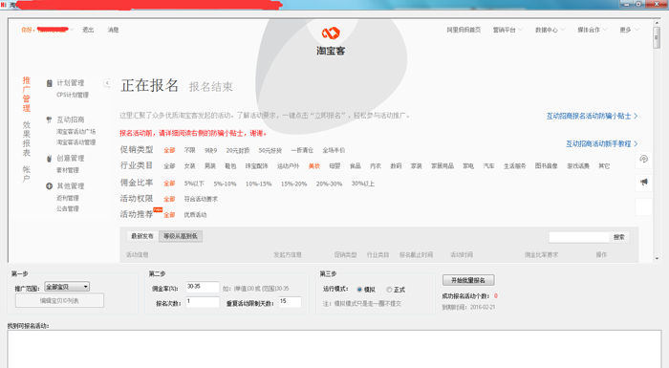Open 互动招商报名活动防骗小贴士 link
Viewport: 669px width, 368px height.
click(592, 116)
